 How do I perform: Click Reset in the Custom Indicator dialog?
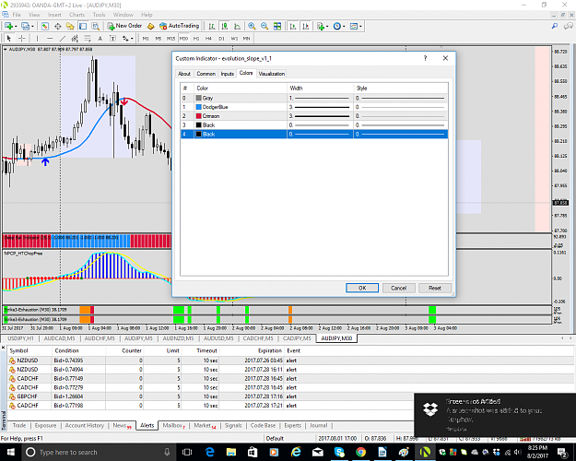(x=435, y=288)
